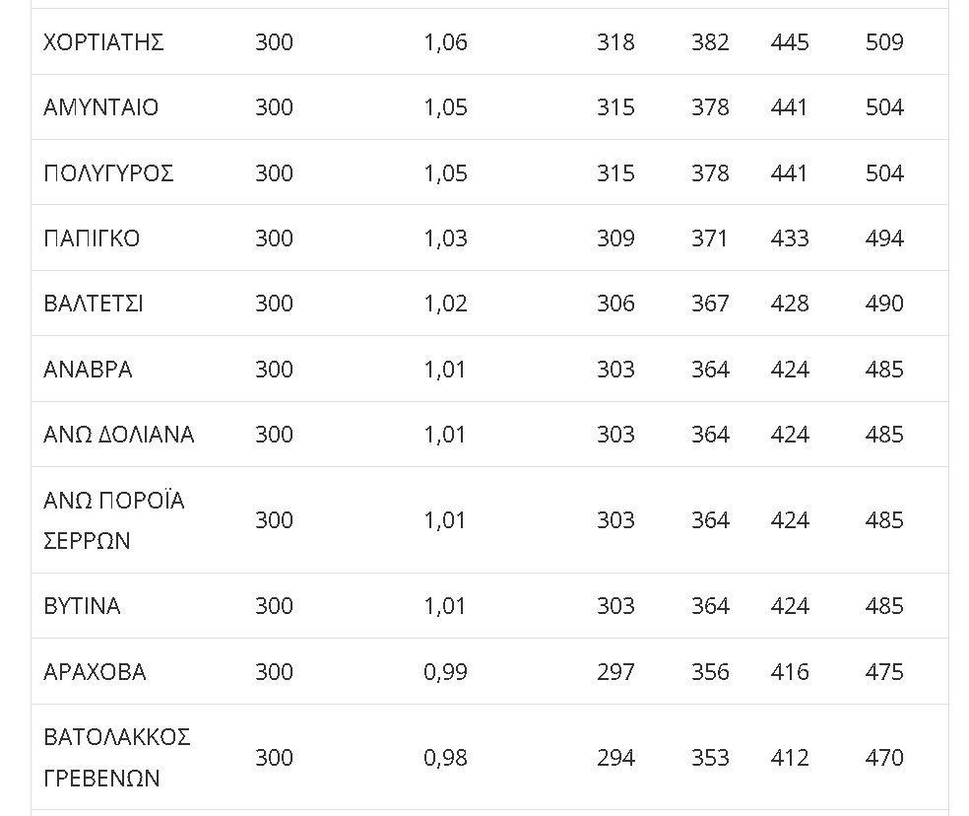The width and height of the screenshot is (969, 816).
Task: Select the 509 value in ΧΟΡΤΙΑΤΗΣ row
Action: click(884, 42)
